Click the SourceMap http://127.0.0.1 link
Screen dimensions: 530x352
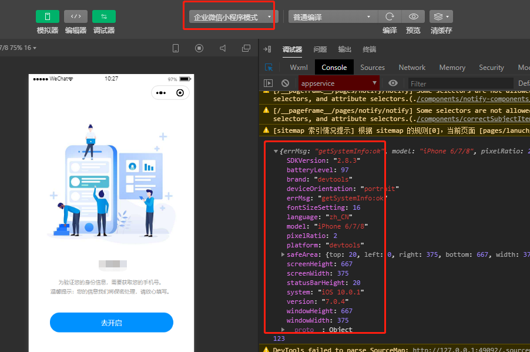coord(471,349)
